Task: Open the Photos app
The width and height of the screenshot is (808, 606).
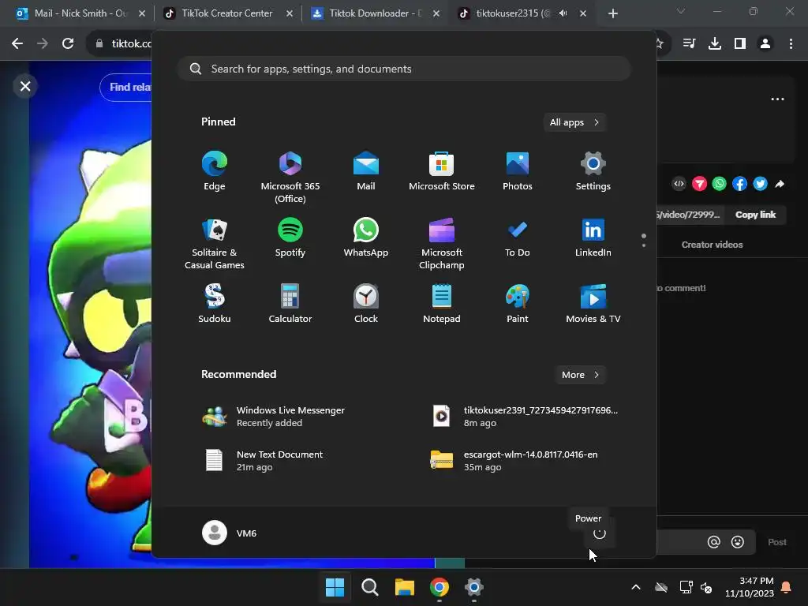Action: (518, 171)
